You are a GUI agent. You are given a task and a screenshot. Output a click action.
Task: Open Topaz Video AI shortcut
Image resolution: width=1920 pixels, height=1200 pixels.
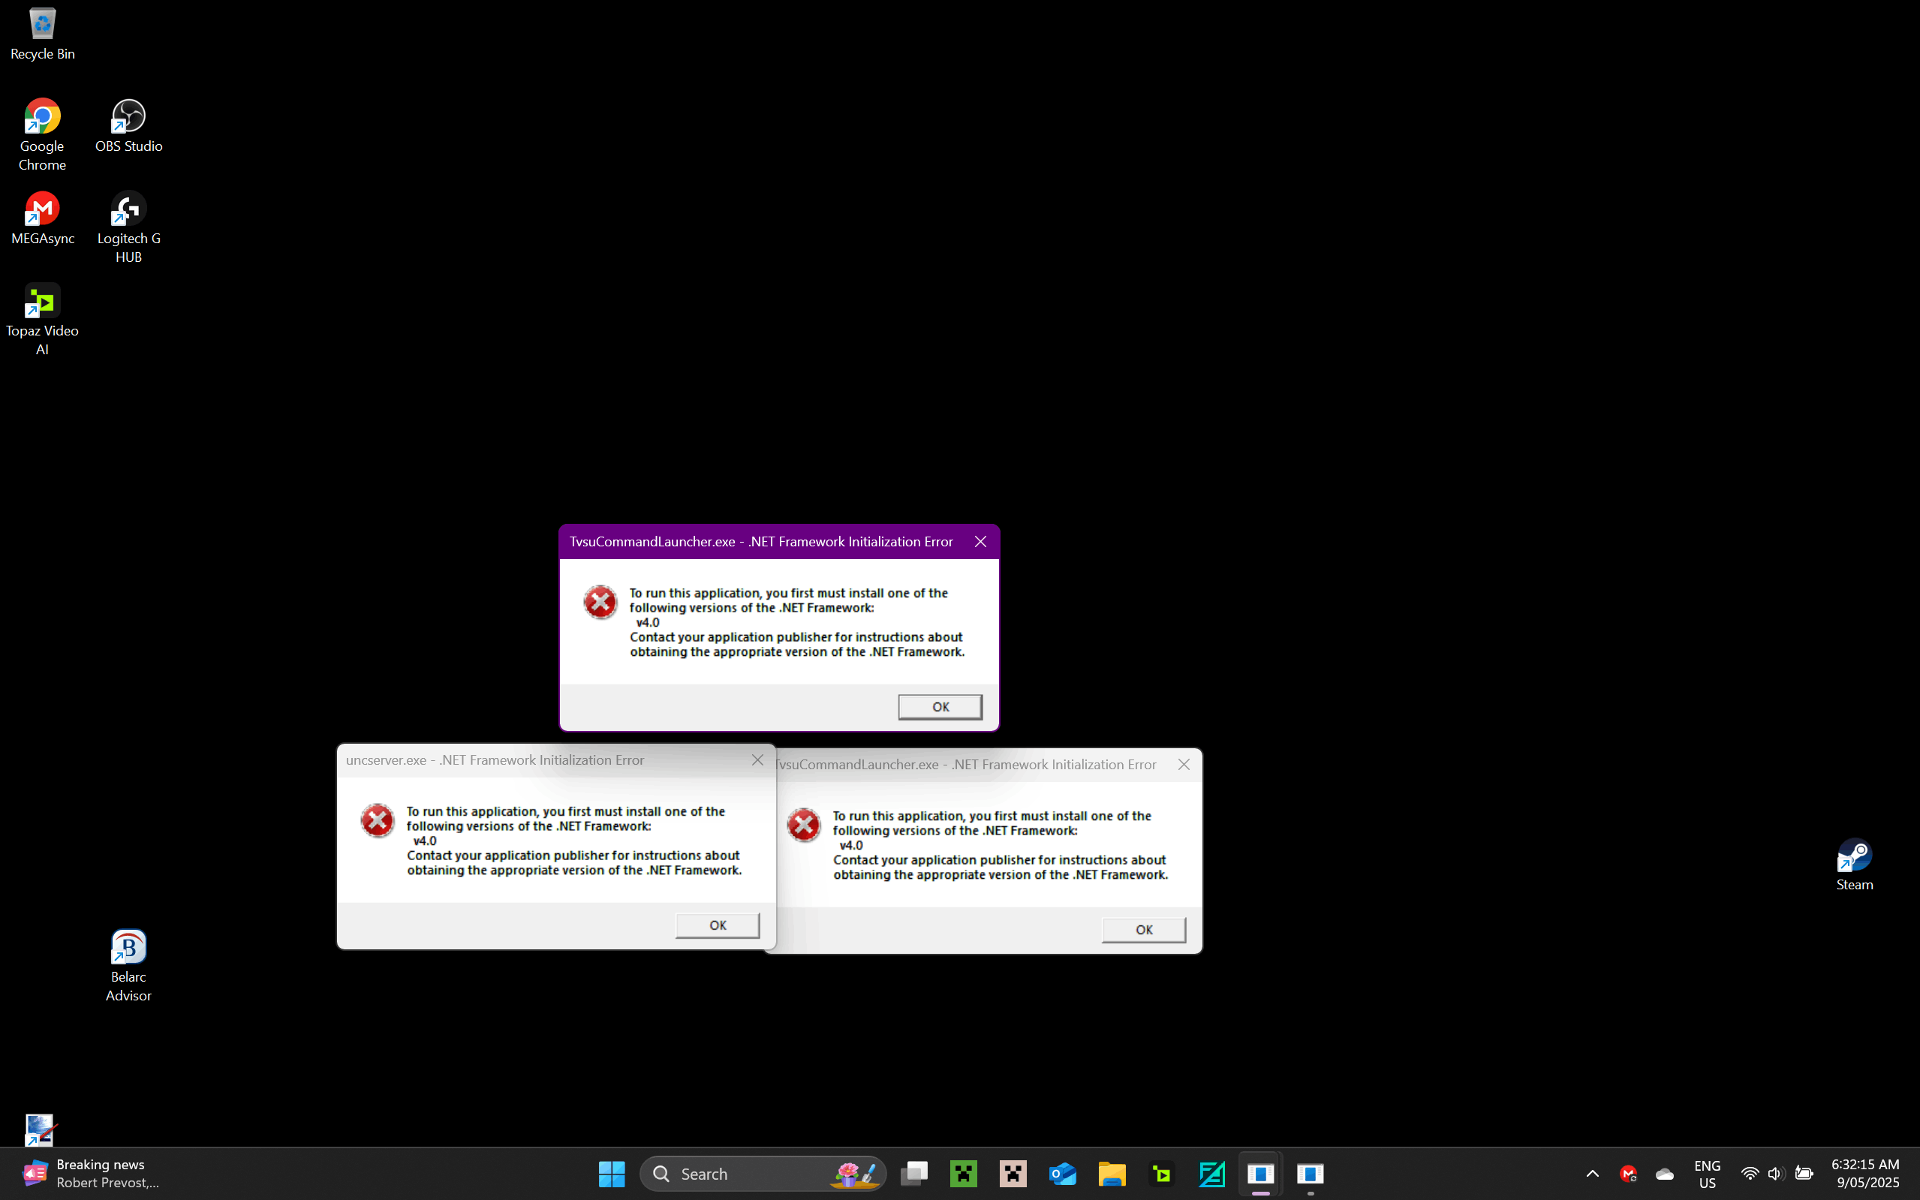tap(42, 302)
